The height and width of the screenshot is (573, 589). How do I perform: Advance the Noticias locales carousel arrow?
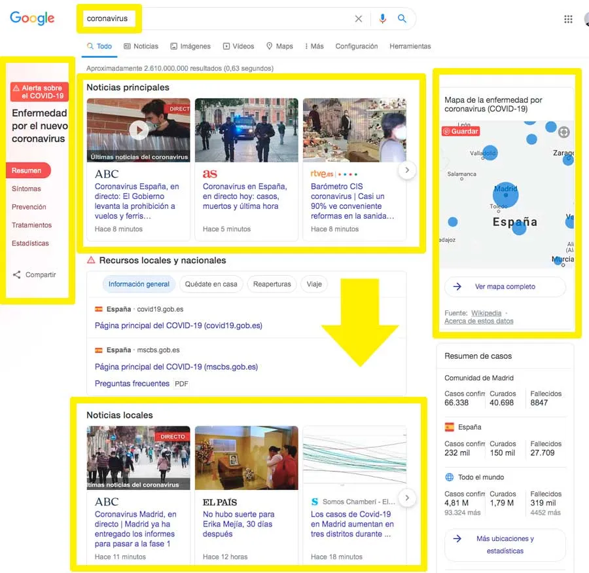click(407, 498)
